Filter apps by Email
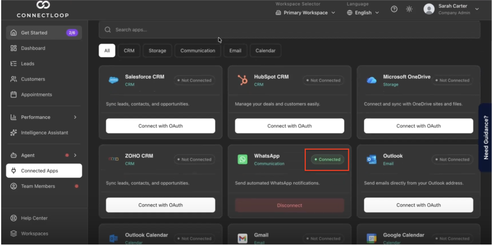This screenshot has height=245, width=492. (x=236, y=50)
